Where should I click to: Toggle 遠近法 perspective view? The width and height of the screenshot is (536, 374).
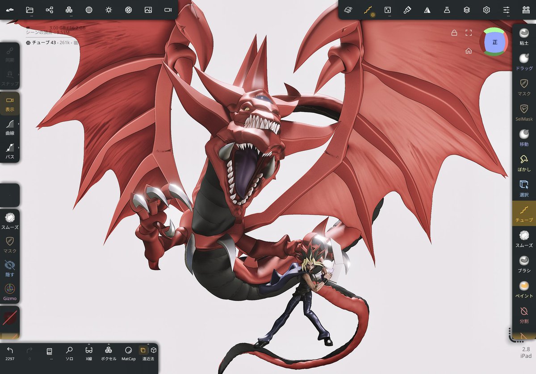point(143,350)
